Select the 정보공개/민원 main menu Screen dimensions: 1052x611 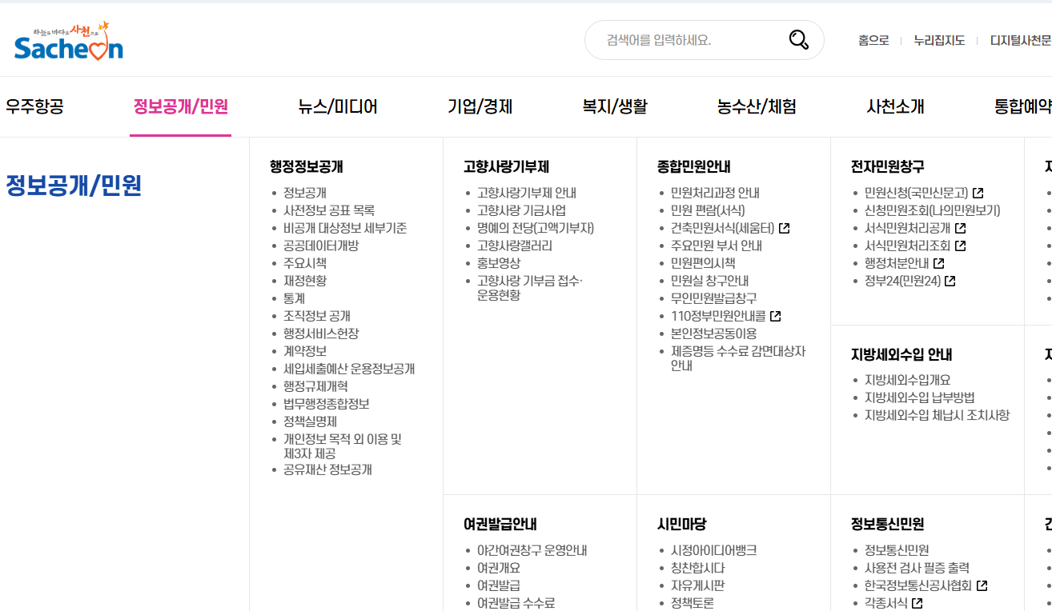(x=181, y=106)
